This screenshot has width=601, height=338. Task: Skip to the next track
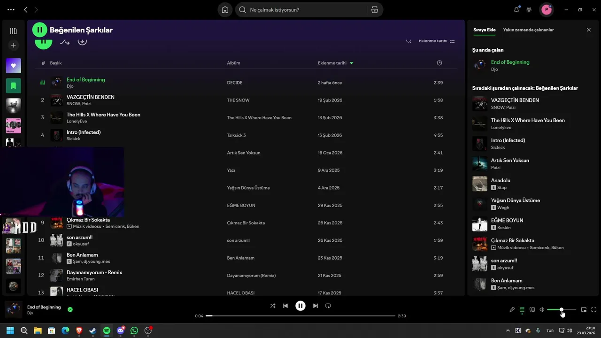316,306
